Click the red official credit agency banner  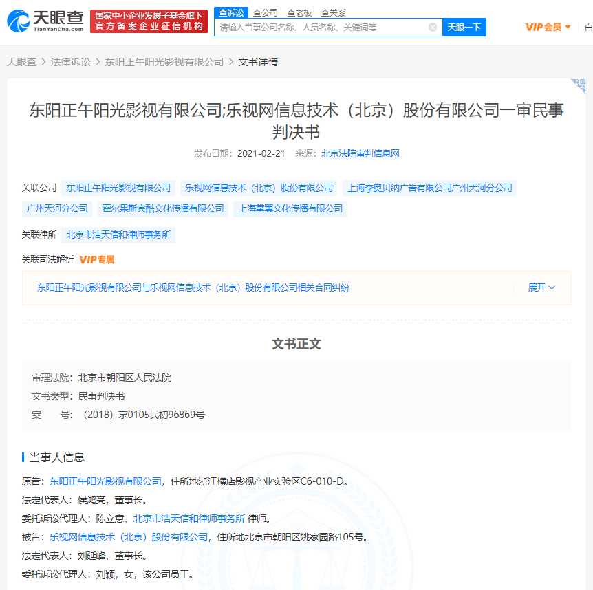click(x=149, y=21)
